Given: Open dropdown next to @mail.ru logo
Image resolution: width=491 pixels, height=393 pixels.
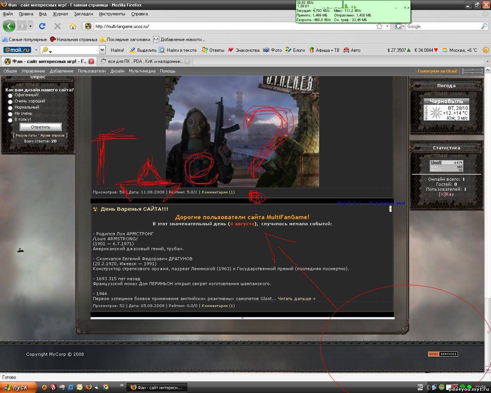Looking at the screenshot, I should [36, 50].
